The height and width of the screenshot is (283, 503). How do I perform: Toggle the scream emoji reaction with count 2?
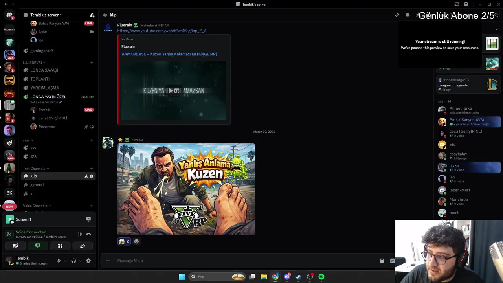pyautogui.click(x=124, y=241)
